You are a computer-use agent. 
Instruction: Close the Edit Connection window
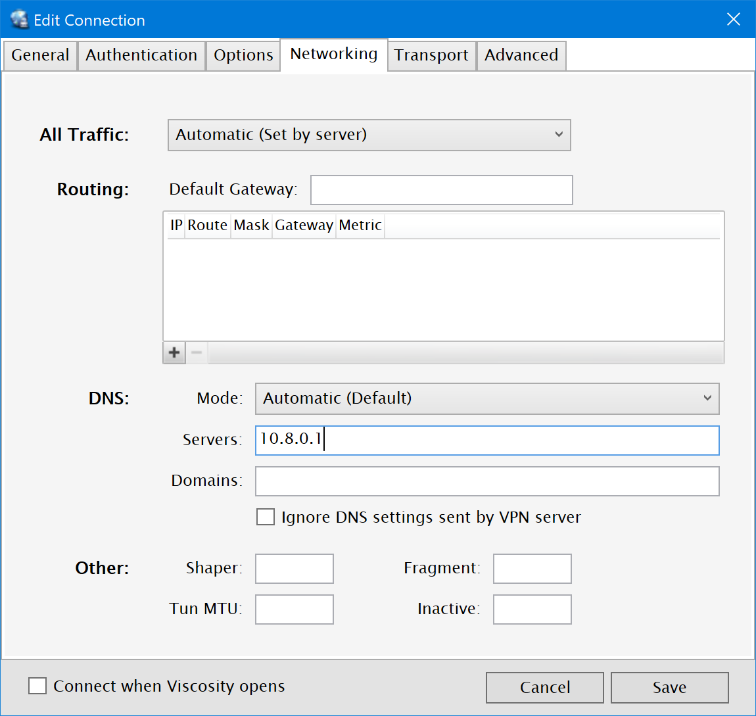tap(733, 20)
